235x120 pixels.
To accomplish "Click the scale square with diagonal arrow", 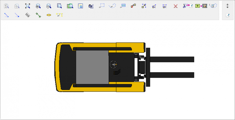I will (144, 6).
